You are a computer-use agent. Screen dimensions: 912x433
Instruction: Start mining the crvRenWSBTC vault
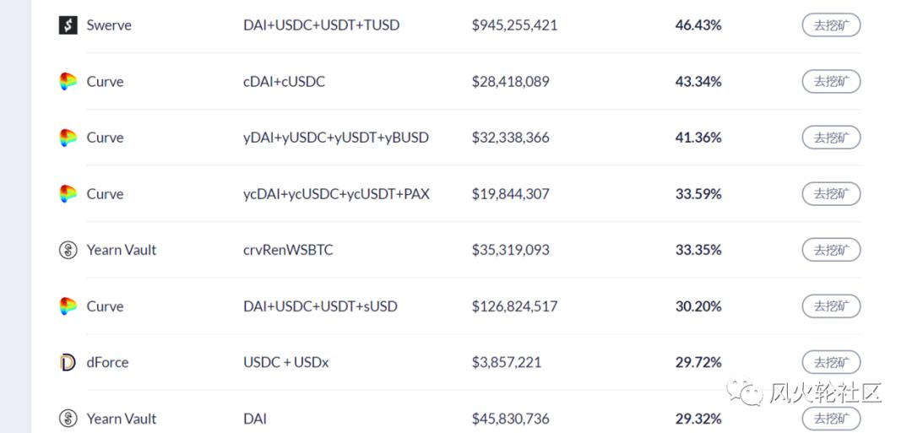830,250
